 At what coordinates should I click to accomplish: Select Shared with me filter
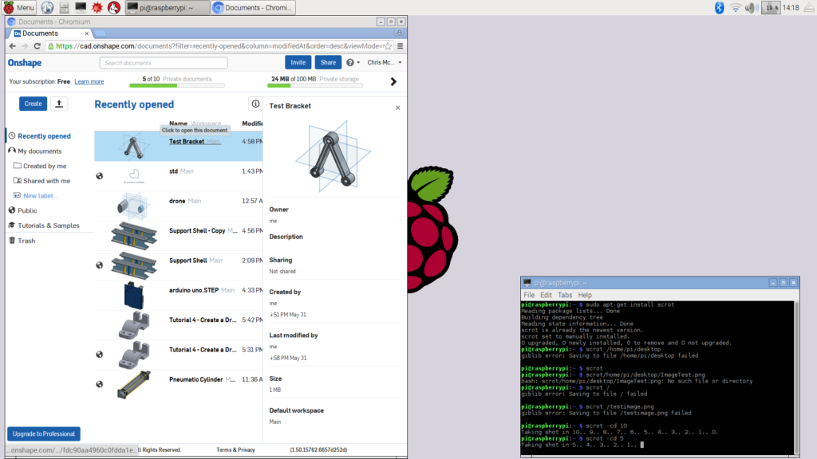(46, 181)
